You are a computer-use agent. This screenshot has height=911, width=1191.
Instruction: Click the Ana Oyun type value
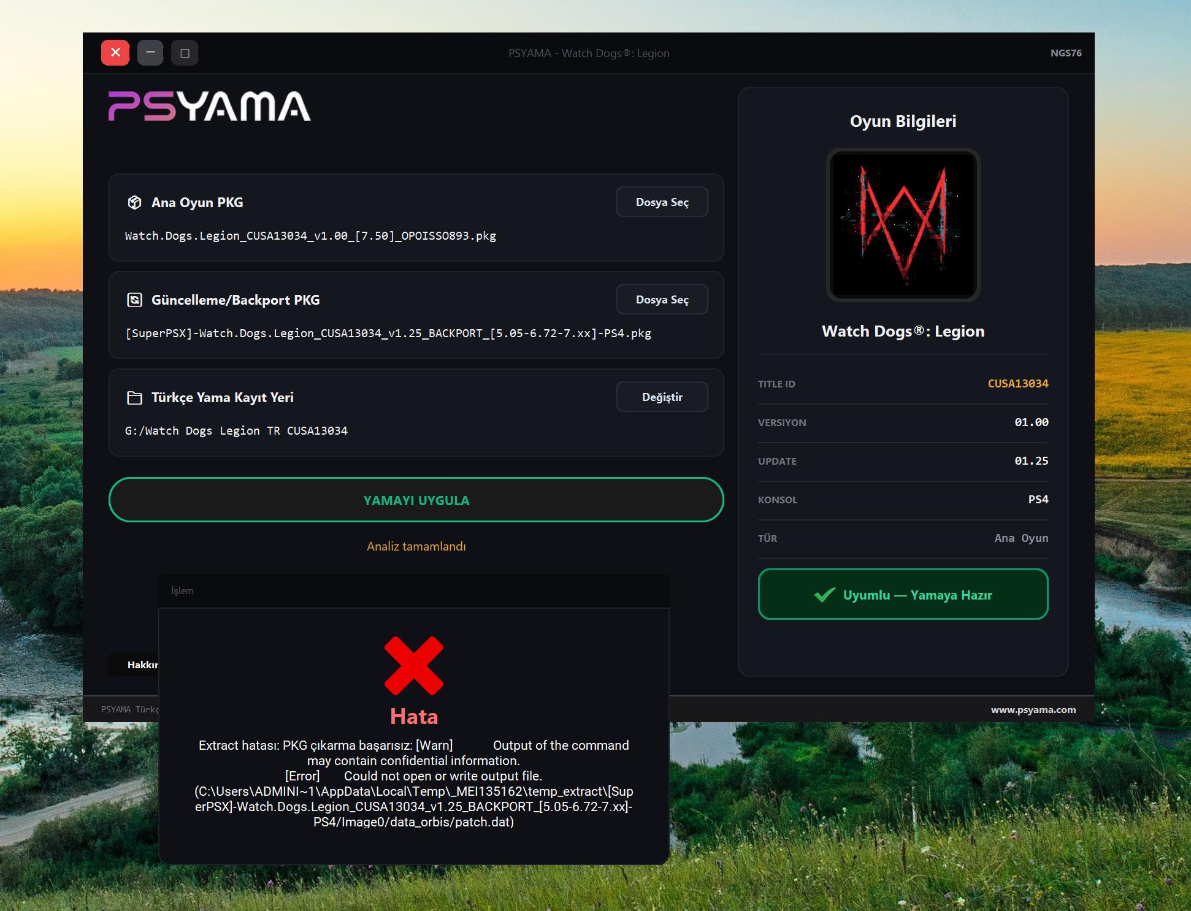[x=1022, y=538]
